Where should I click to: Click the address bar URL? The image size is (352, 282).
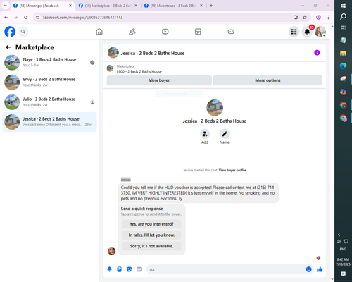click(82, 18)
